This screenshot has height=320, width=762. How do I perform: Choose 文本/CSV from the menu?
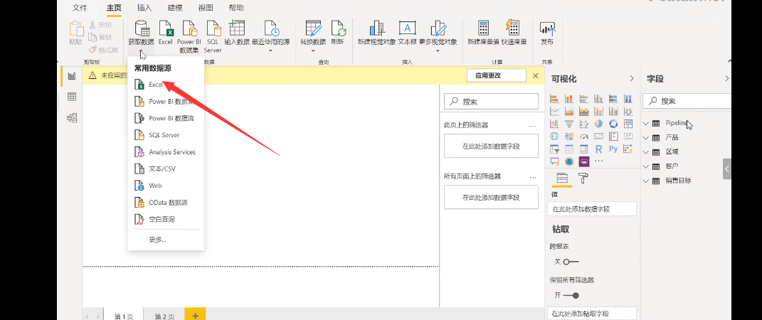click(165, 169)
